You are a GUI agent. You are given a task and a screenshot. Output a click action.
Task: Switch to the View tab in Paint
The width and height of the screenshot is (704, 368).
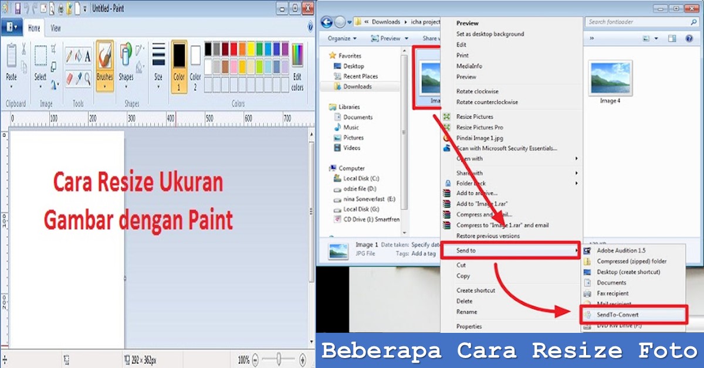[x=55, y=27]
